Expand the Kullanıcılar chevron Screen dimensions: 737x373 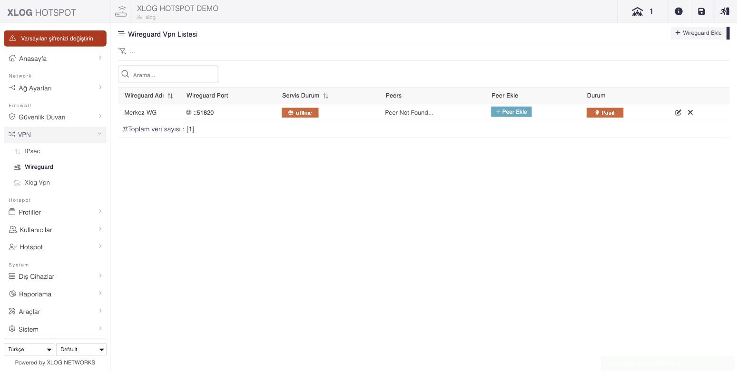pos(100,229)
